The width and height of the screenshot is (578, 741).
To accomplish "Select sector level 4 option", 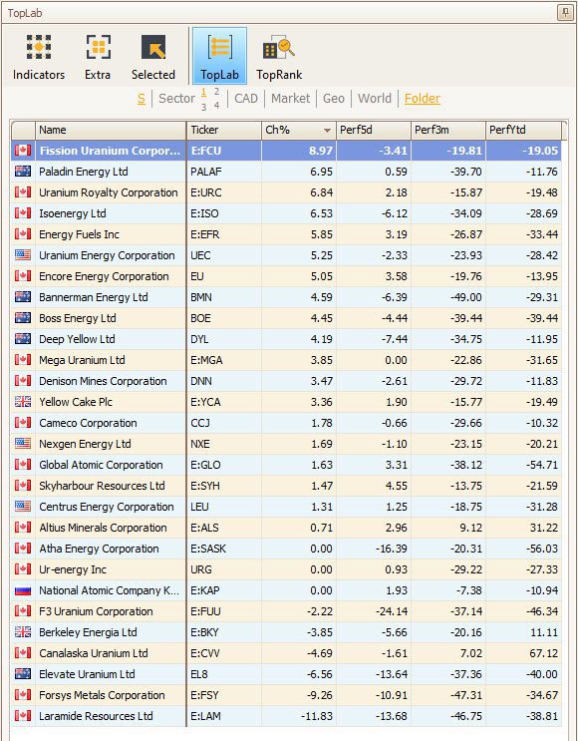I will pyautogui.click(x=216, y=106).
